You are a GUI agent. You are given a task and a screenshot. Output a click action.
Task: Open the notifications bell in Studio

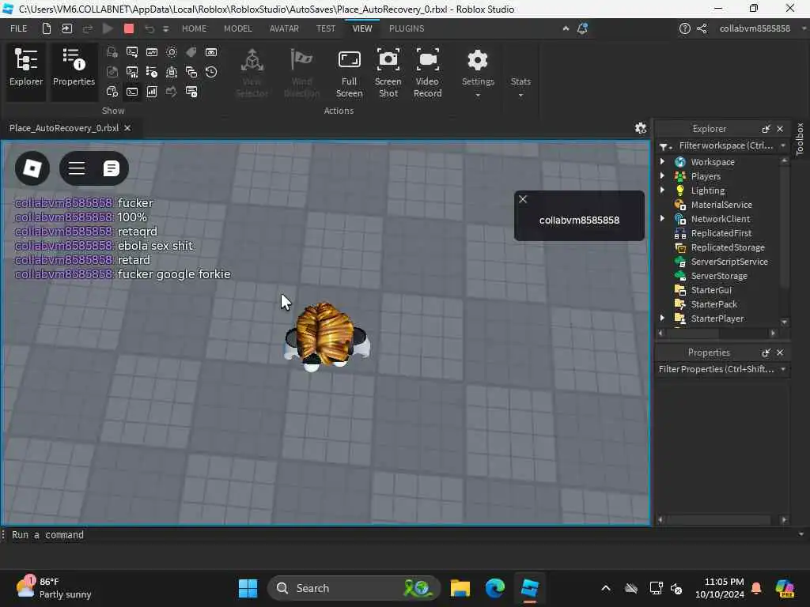582,28
